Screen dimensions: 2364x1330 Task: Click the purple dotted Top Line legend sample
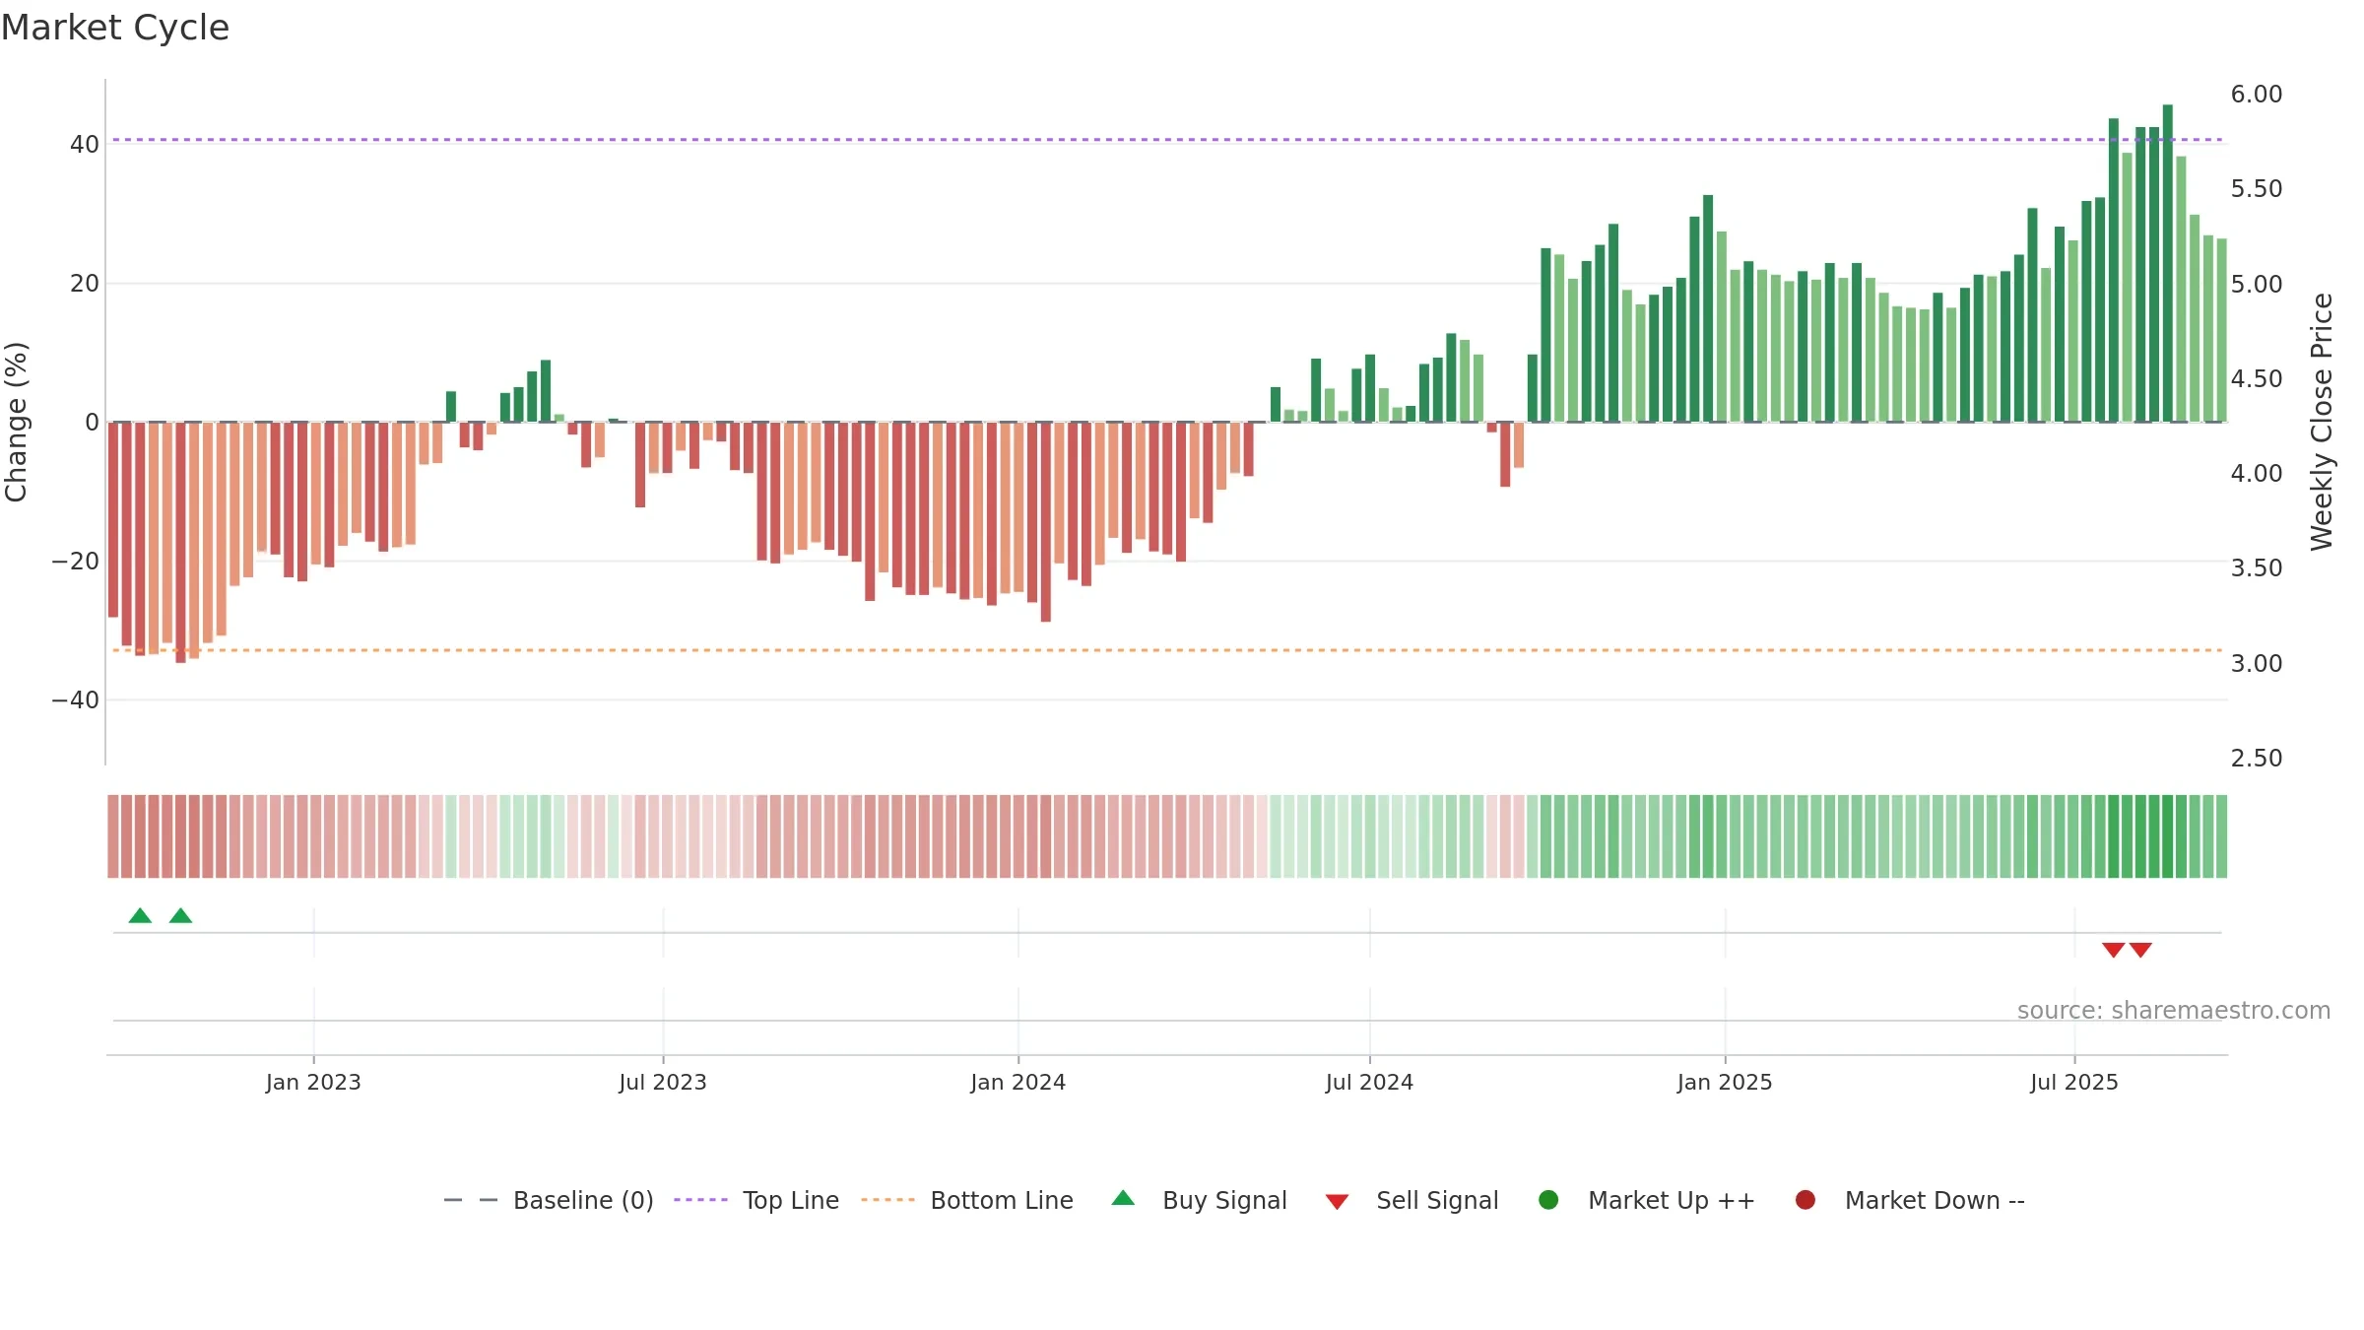pyautogui.click(x=700, y=1200)
